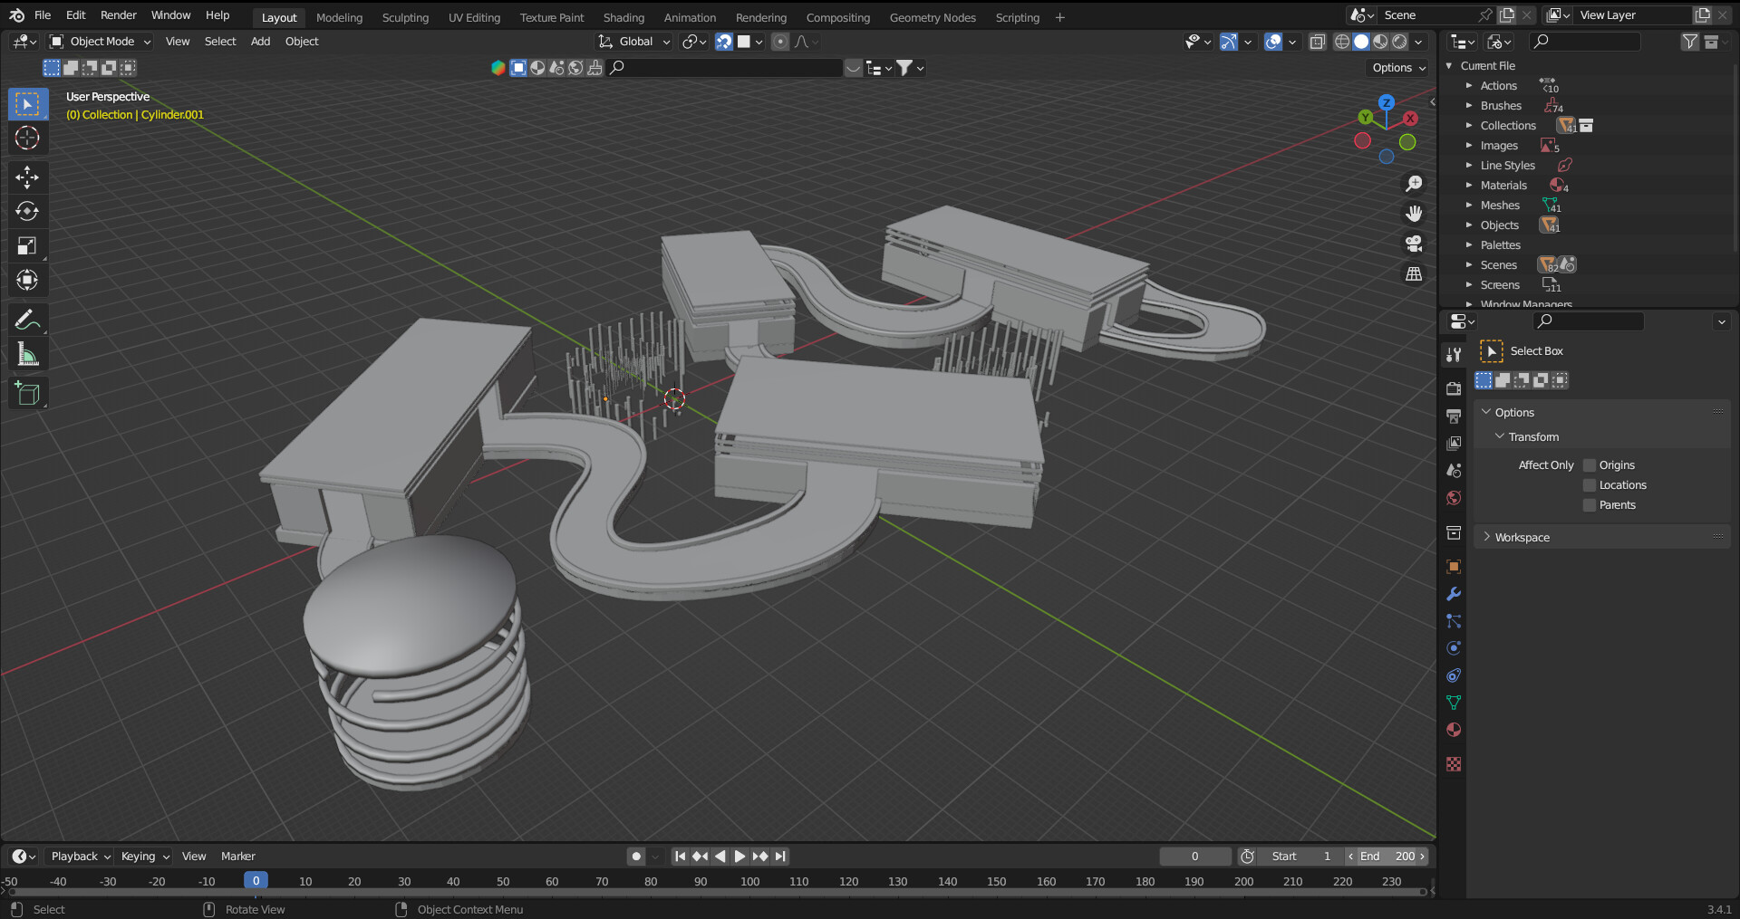Select the Rotate tool
Screen dimensions: 1740x919
click(x=27, y=212)
